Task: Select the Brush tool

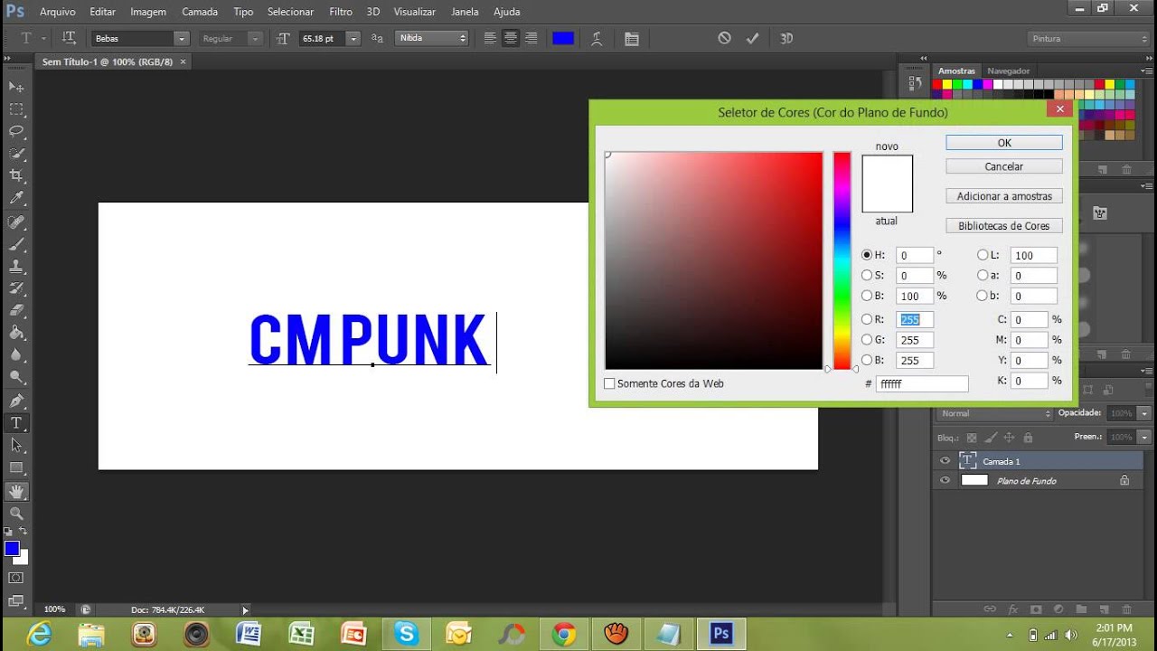Action: tap(16, 244)
